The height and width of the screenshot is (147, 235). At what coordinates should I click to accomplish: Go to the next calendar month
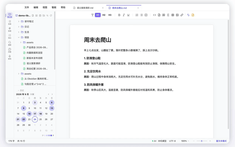[52, 94]
